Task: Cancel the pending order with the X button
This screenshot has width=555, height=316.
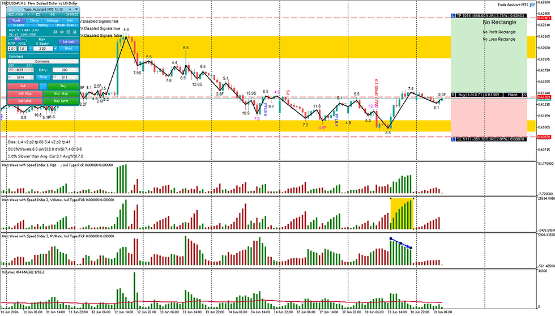Action: tap(524, 95)
